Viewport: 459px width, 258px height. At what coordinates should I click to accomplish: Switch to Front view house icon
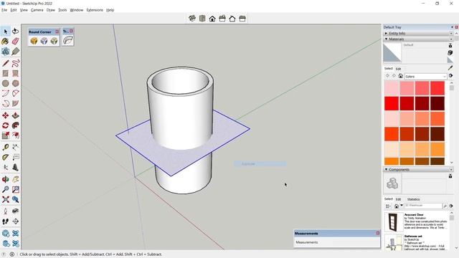tap(212, 19)
